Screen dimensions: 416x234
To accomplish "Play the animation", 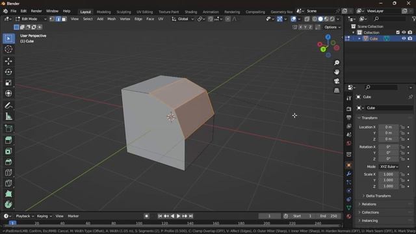I will click(x=178, y=216).
